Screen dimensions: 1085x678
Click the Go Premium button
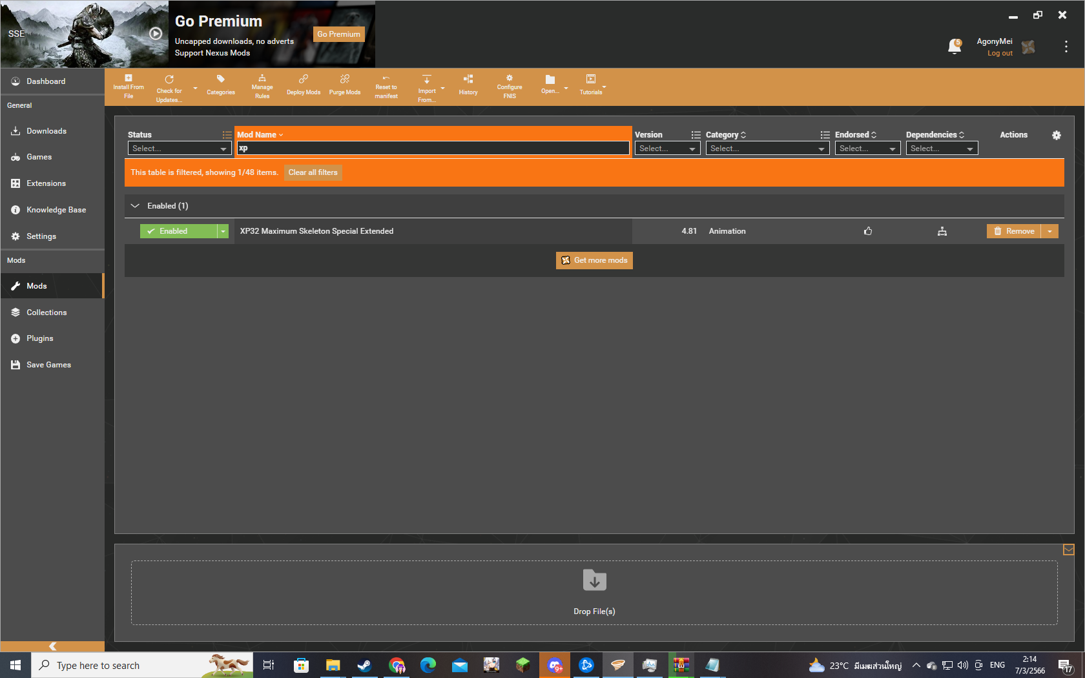pos(339,34)
